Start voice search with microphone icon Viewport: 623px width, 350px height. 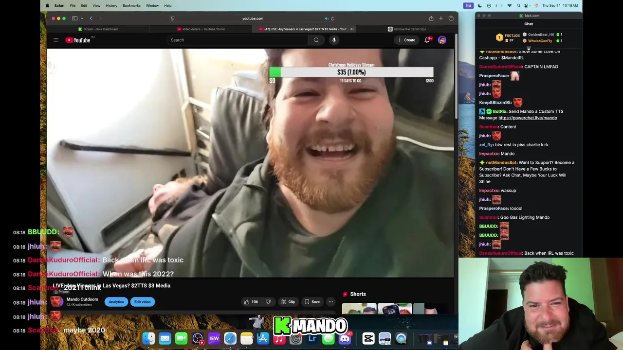pyautogui.click(x=334, y=40)
